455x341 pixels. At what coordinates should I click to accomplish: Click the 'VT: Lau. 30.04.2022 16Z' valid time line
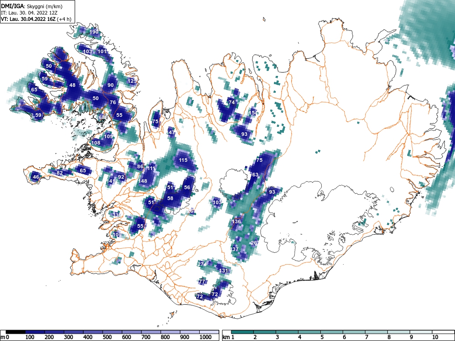click(29, 20)
